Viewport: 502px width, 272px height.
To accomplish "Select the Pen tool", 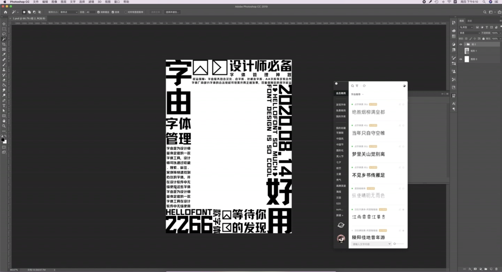I will click(x=4, y=100).
